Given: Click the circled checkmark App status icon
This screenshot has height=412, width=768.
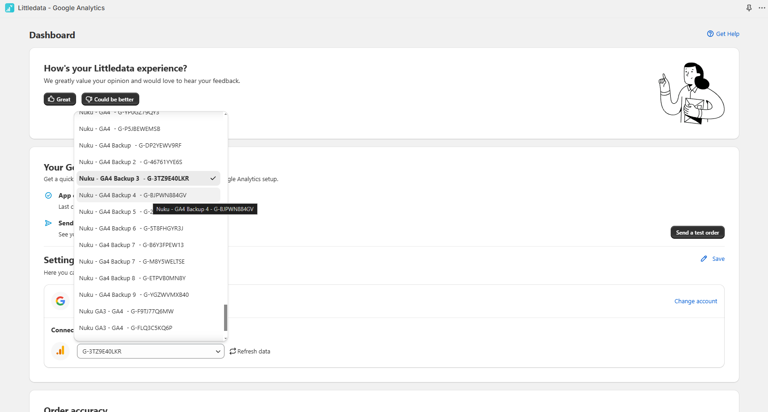Looking at the screenshot, I should click(48, 195).
